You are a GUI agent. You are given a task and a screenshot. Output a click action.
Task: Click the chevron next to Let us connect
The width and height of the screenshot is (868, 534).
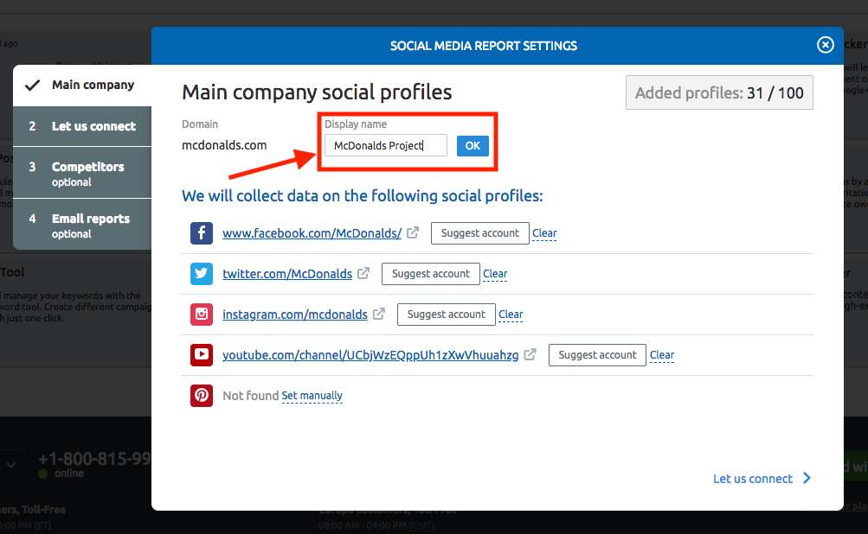(807, 478)
